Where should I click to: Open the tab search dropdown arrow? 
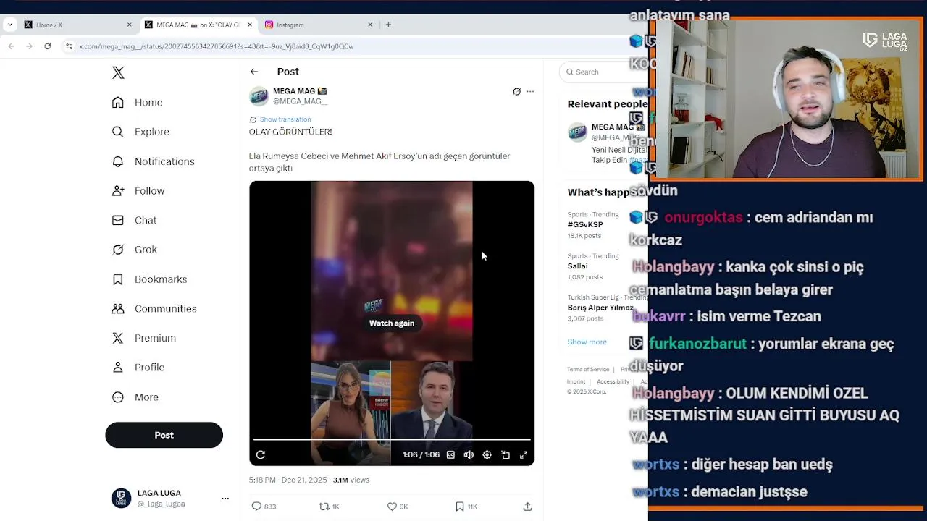pos(9,25)
